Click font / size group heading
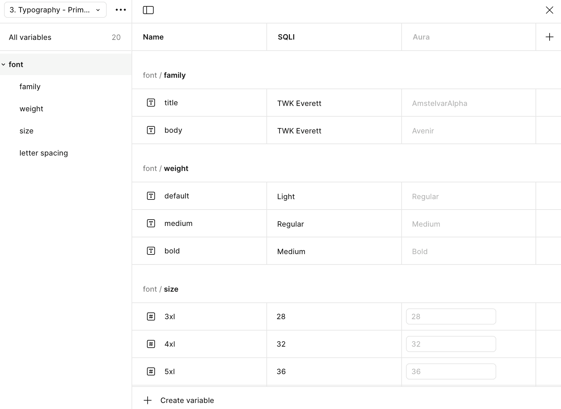 160,289
